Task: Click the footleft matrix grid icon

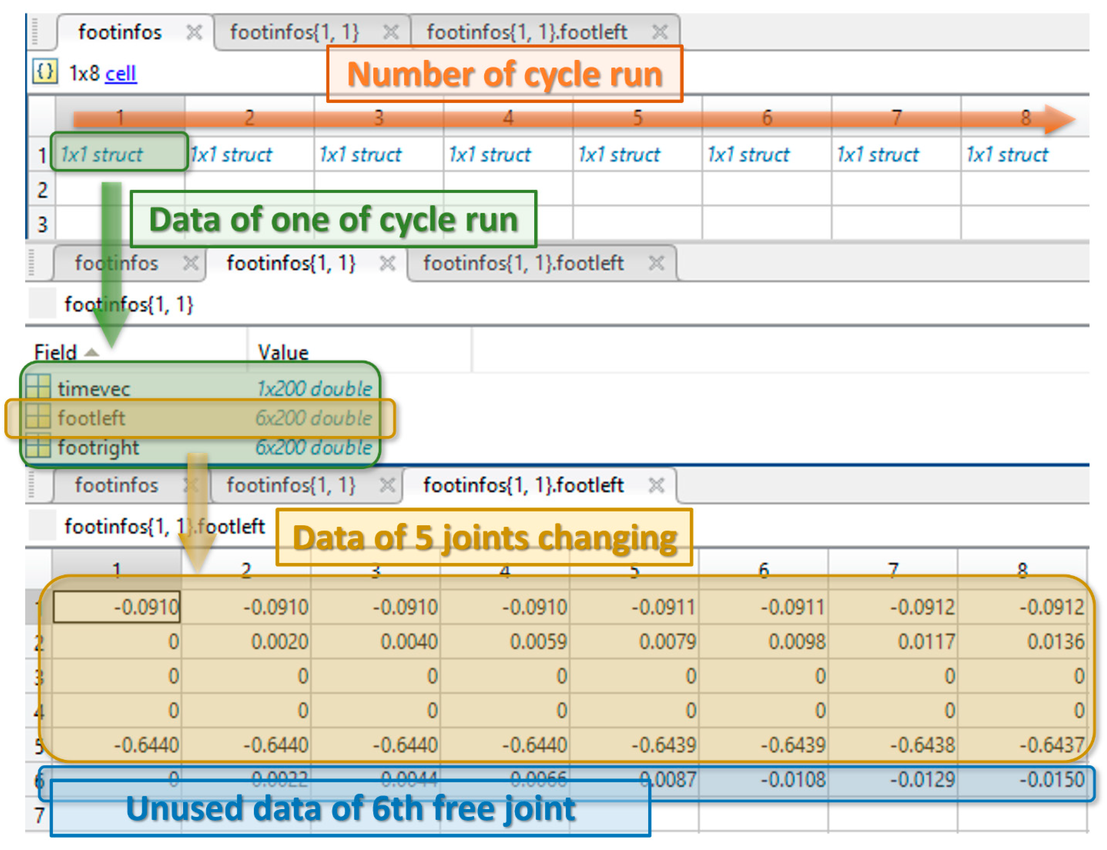Action: pyautogui.click(x=39, y=417)
